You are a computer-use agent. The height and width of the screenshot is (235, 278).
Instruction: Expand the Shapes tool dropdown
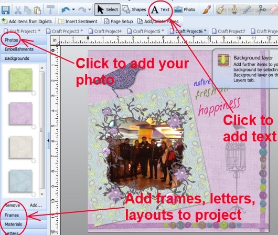147,15
